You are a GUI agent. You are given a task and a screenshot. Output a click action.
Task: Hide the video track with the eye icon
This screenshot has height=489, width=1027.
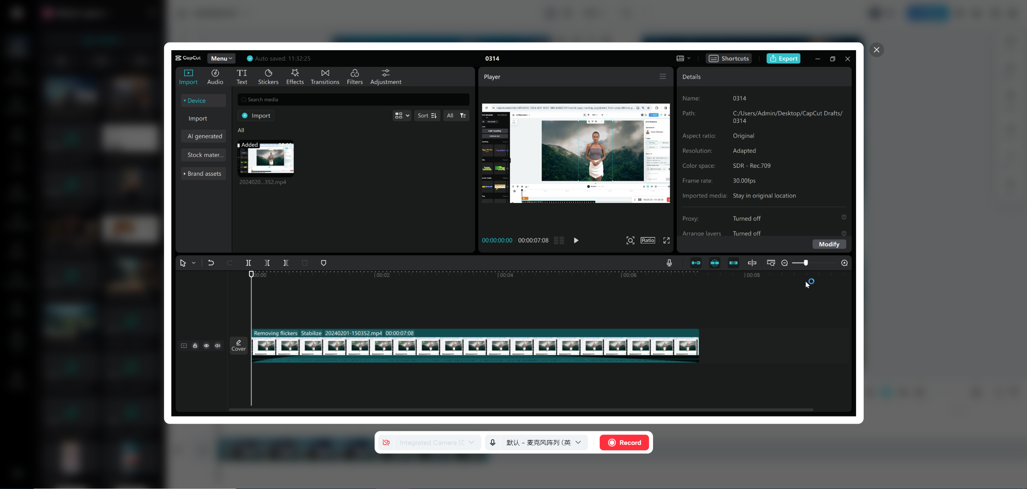tap(206, 345)
